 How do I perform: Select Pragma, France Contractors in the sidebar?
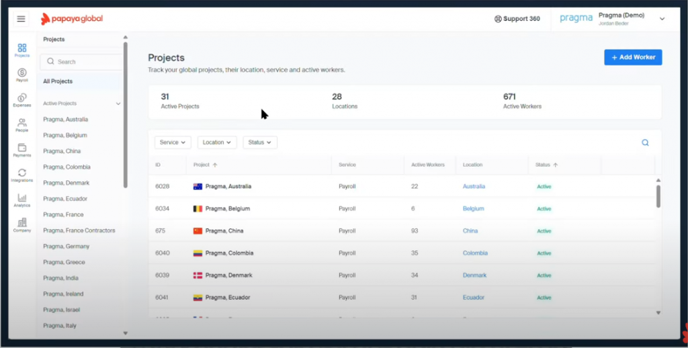pyautogui.click(x=79, y=230)
